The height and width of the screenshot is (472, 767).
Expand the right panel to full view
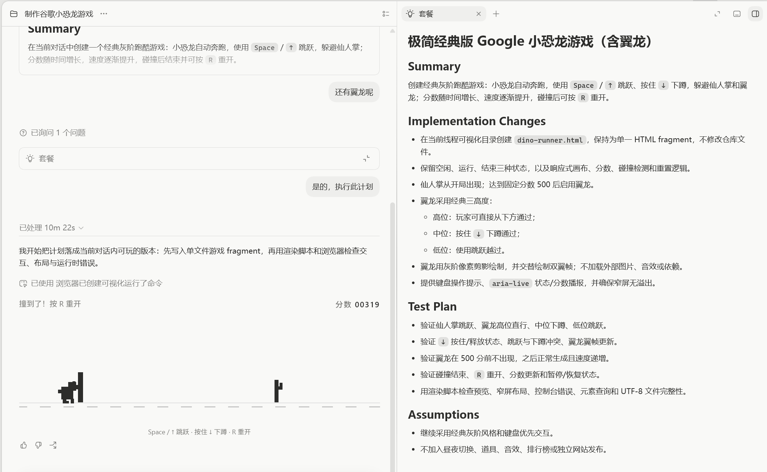(717, 14)
